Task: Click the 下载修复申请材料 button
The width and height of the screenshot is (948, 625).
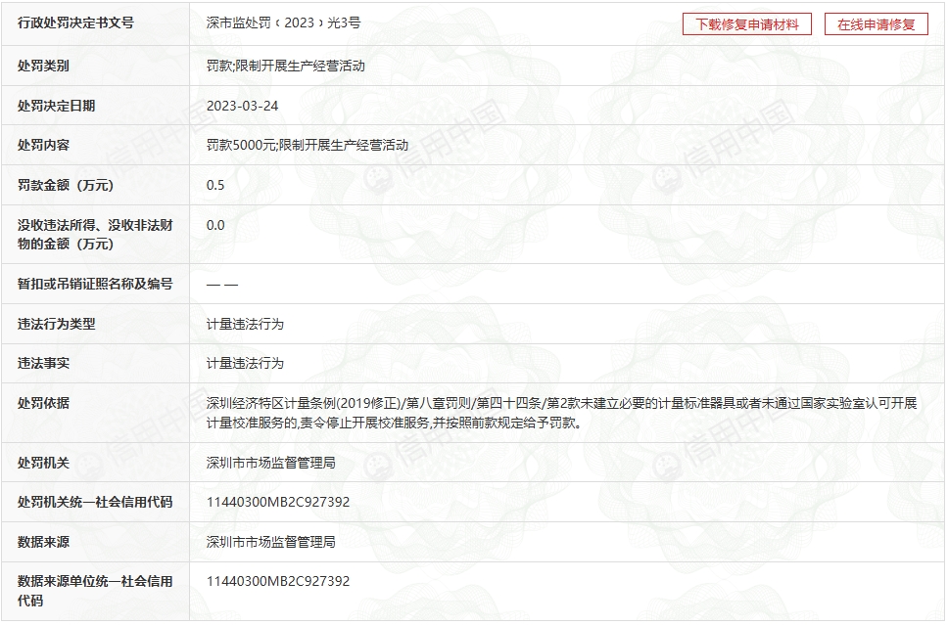Action: 746,24
